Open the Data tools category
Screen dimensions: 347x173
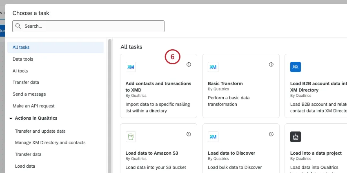[x=23, y=59]
